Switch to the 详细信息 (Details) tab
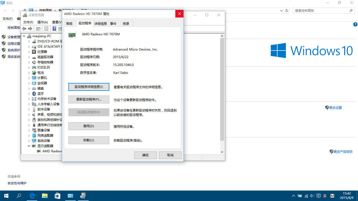Image resolution: width=358 pixels, height=201 pixels. pos(101,24)
